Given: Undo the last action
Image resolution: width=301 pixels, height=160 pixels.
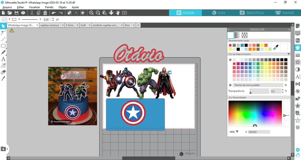Looking at the screenshot, I should tap(54, 13).
